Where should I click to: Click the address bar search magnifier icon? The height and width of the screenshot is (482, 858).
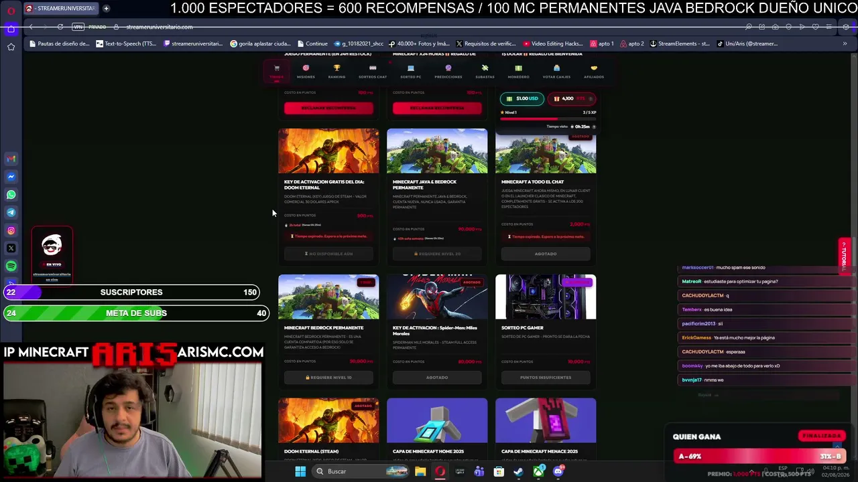[x=749, y=27]
